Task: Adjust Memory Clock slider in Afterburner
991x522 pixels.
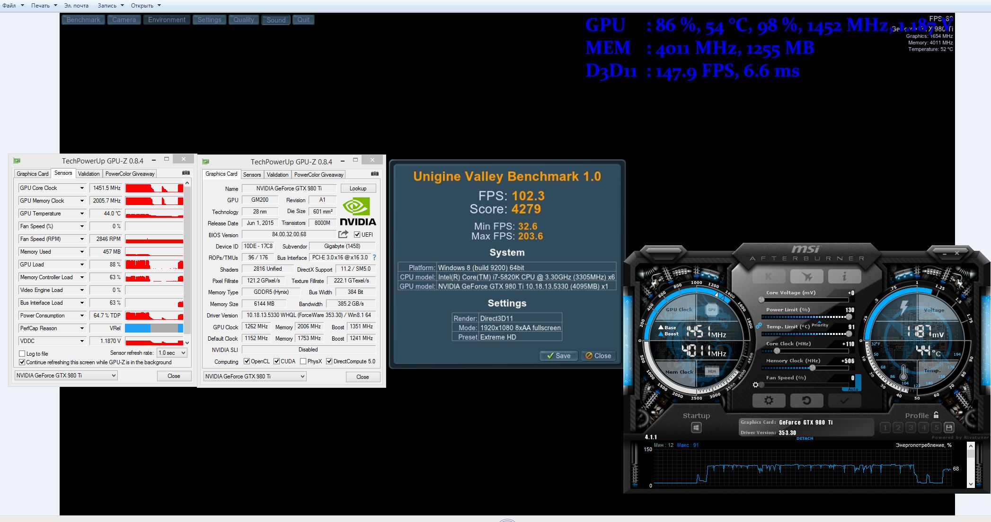Action: 813,368
